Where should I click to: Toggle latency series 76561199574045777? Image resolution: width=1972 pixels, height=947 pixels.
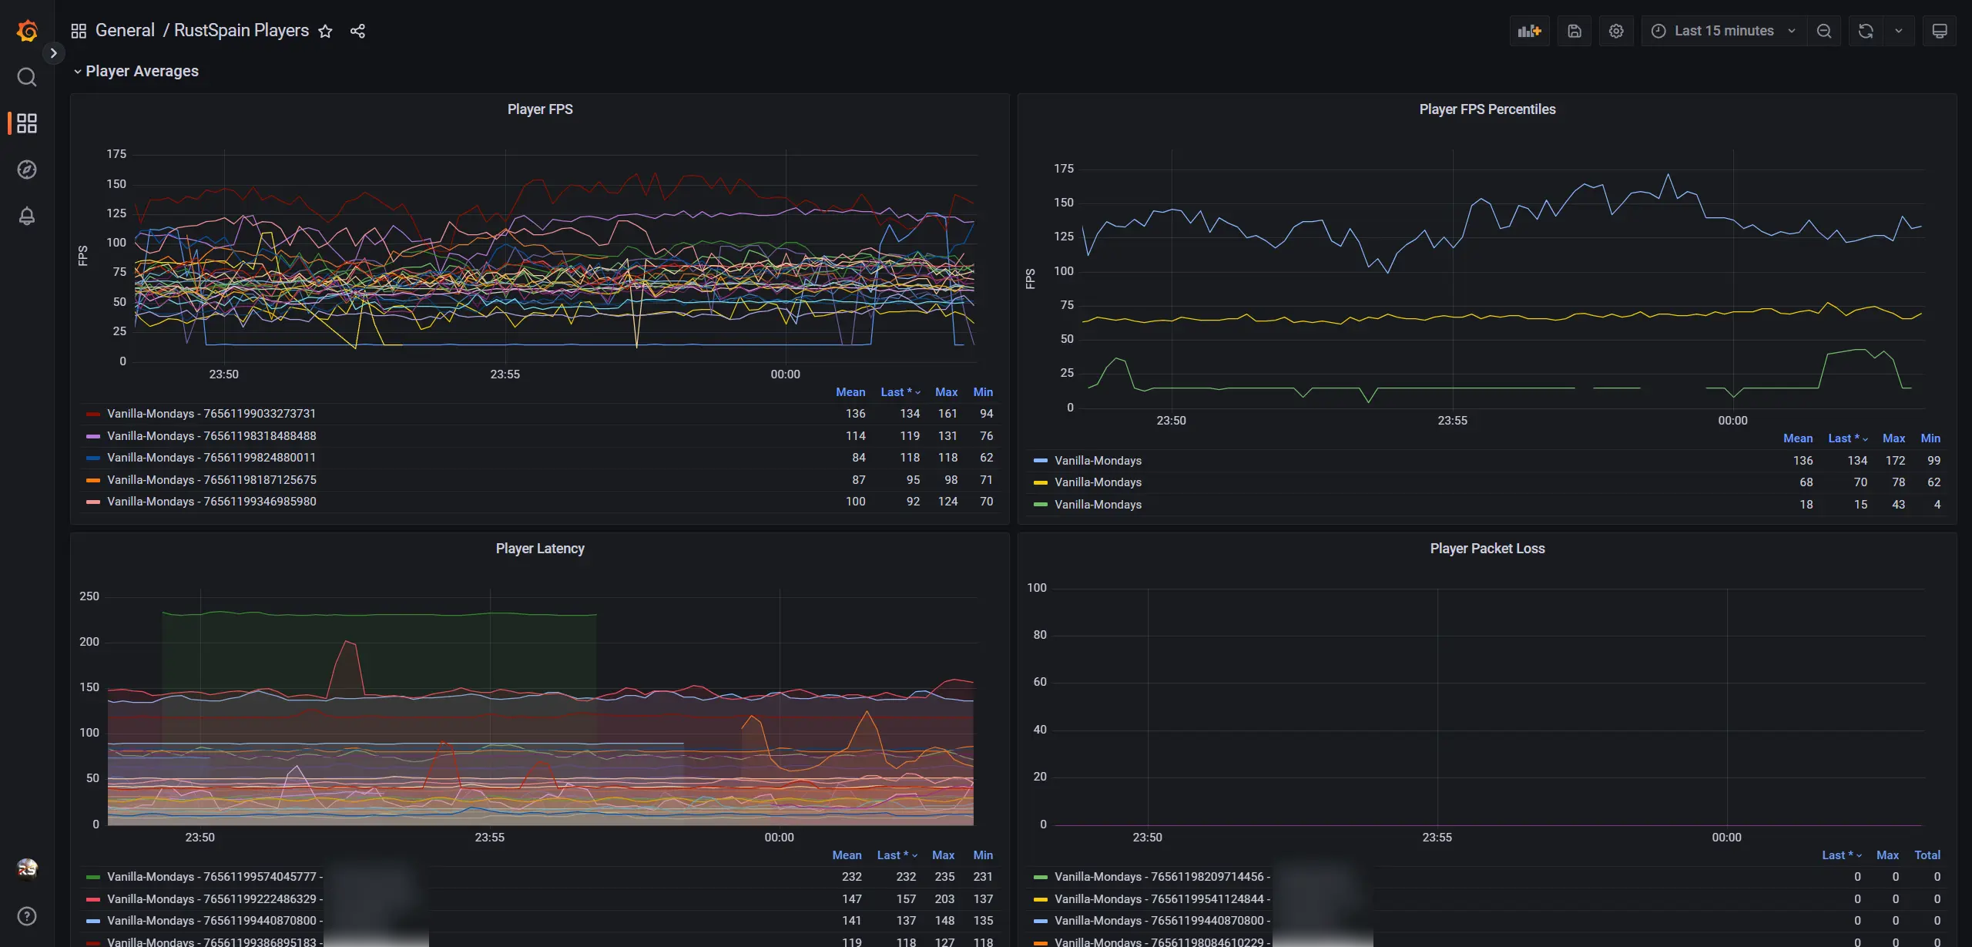pyautogui.click(x=215, y=877)
